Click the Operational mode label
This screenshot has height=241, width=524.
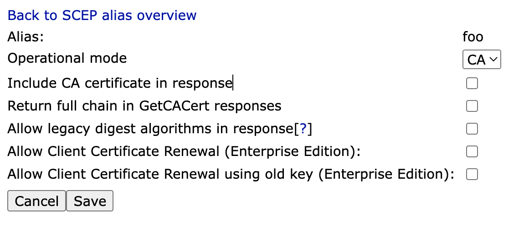pyautogui.click(x=67, y=59)
